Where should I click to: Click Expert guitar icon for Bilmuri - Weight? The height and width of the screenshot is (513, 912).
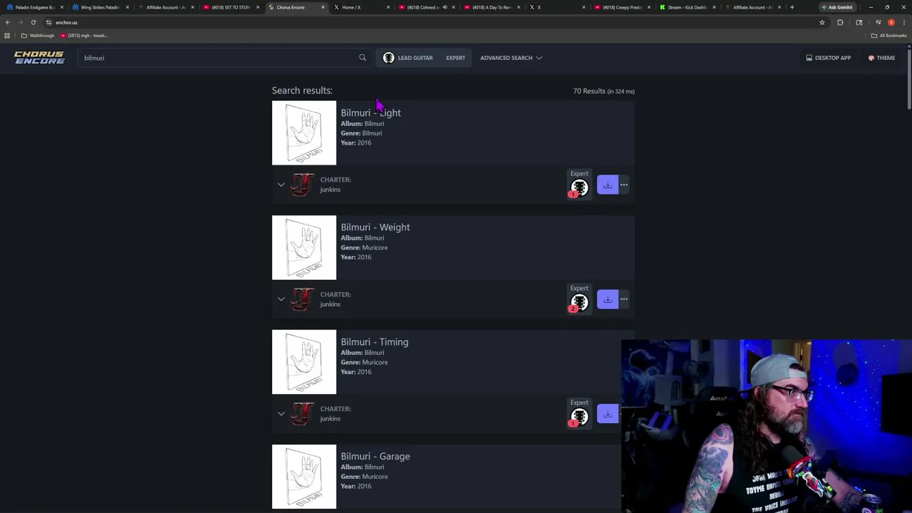(579, 302)
